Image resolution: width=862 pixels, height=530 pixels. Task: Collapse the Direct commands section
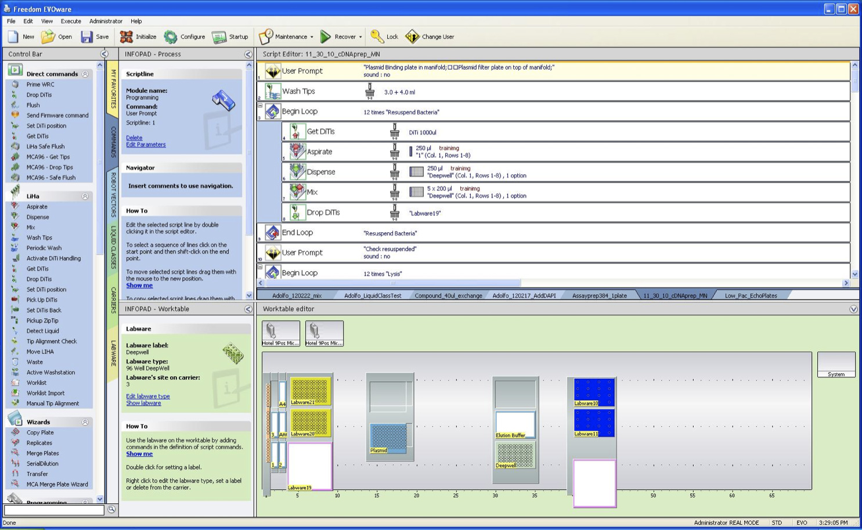[85, 74]
